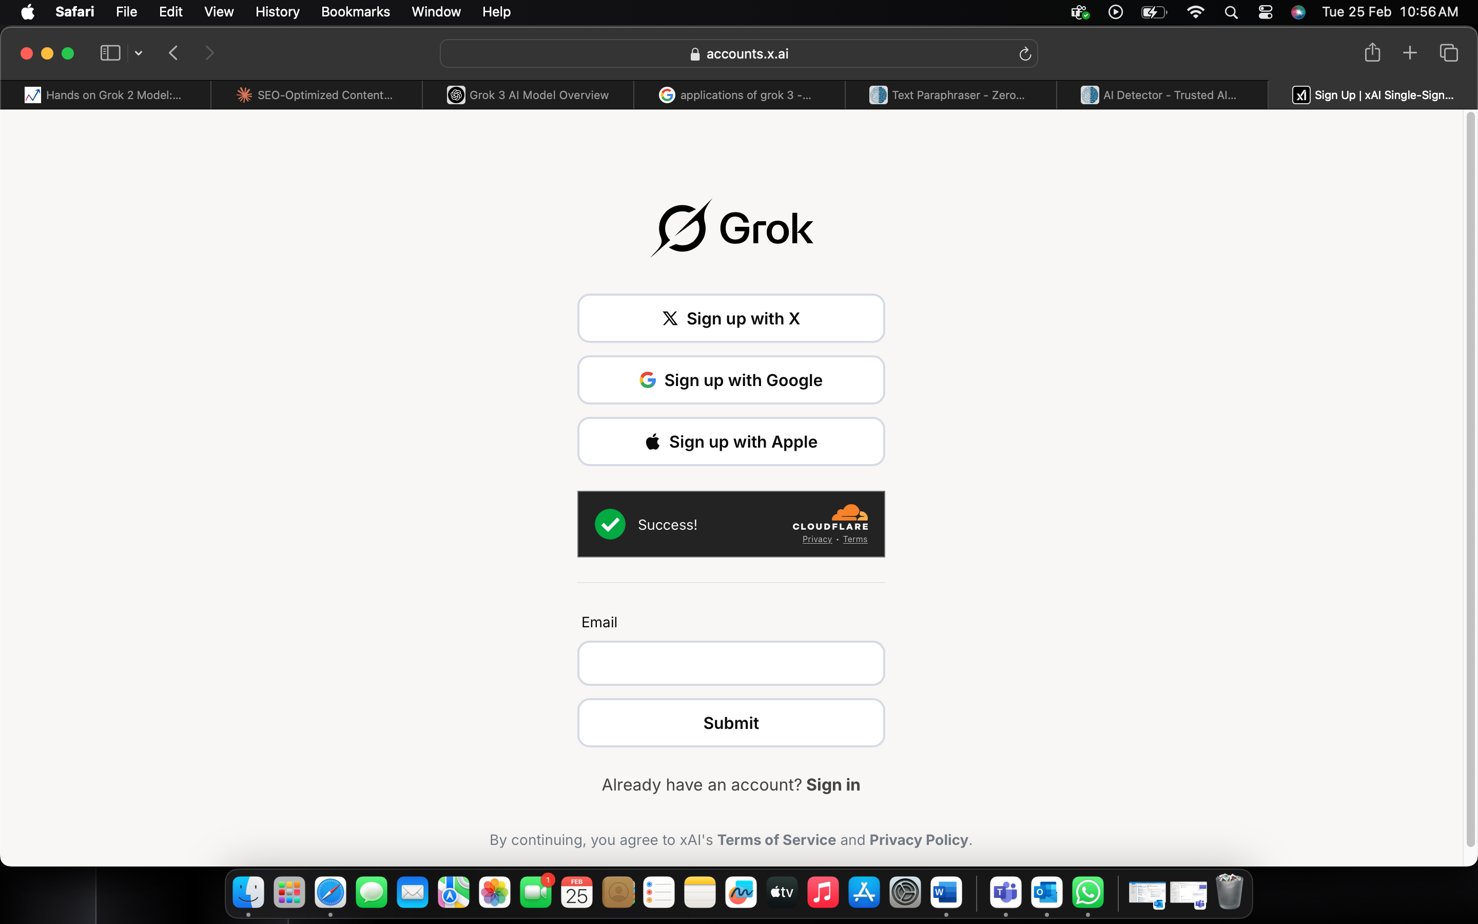Click the Now Playing icon in menu bar
Viewport: 1478px width, 924px height.
(1115, 12)
